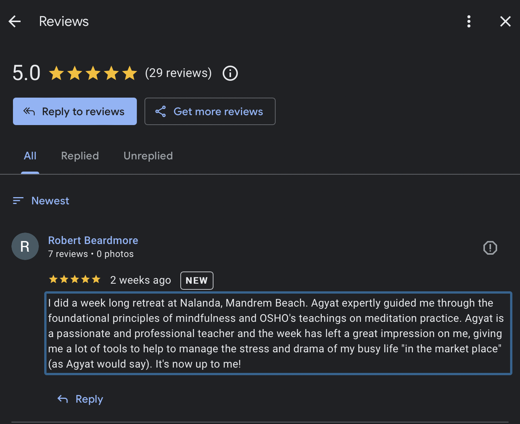Image resolution: width=520 pixels, height=424 pixels.
Task: Select the highlighted review text
Action: tap(278, 333)
